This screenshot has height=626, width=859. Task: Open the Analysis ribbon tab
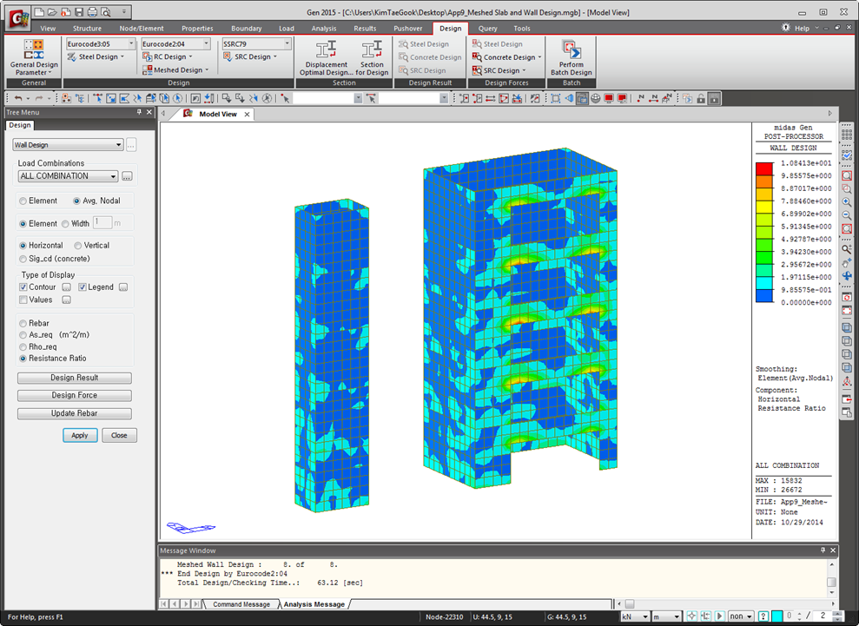point(324,29)
